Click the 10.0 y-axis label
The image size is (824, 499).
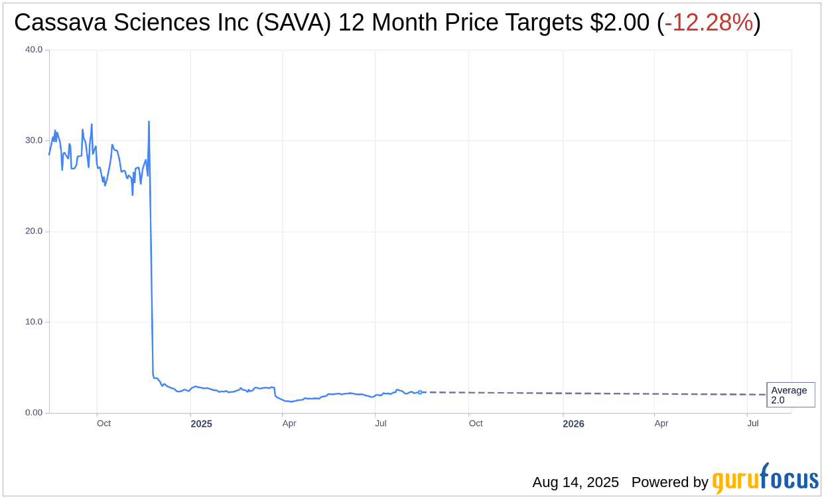coord(34,322)
